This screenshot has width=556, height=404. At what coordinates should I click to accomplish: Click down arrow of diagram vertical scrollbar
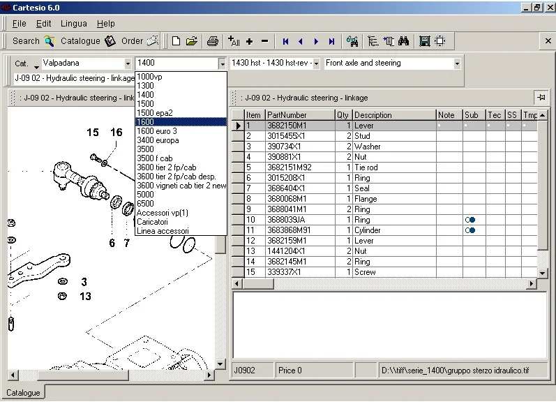(220, 364)
